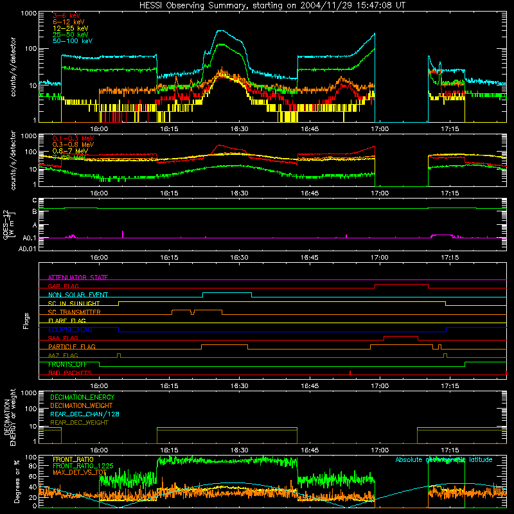Select the 6-12 keV legend label
The width and height of the screenshot is (514, 514).
pyautogui.click(x=68, y=22)
